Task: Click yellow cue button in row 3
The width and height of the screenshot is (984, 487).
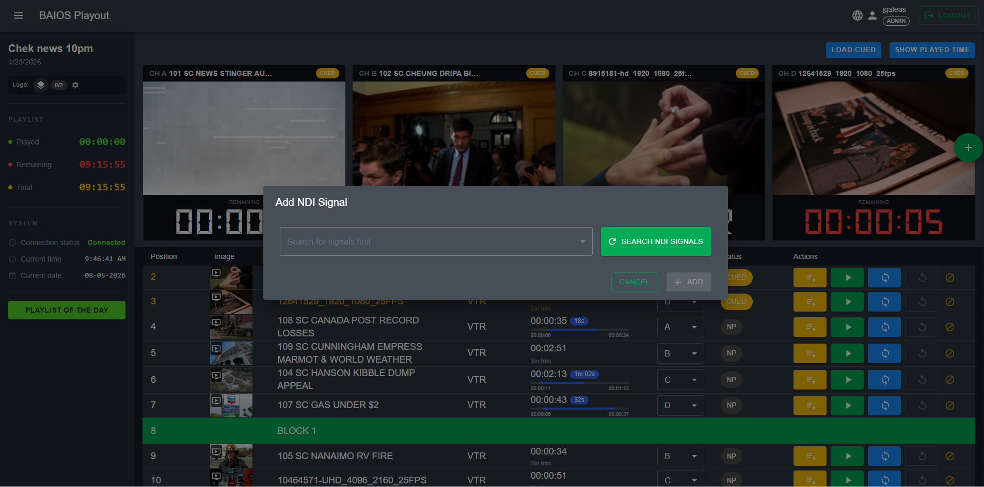Action: (810, 302)
